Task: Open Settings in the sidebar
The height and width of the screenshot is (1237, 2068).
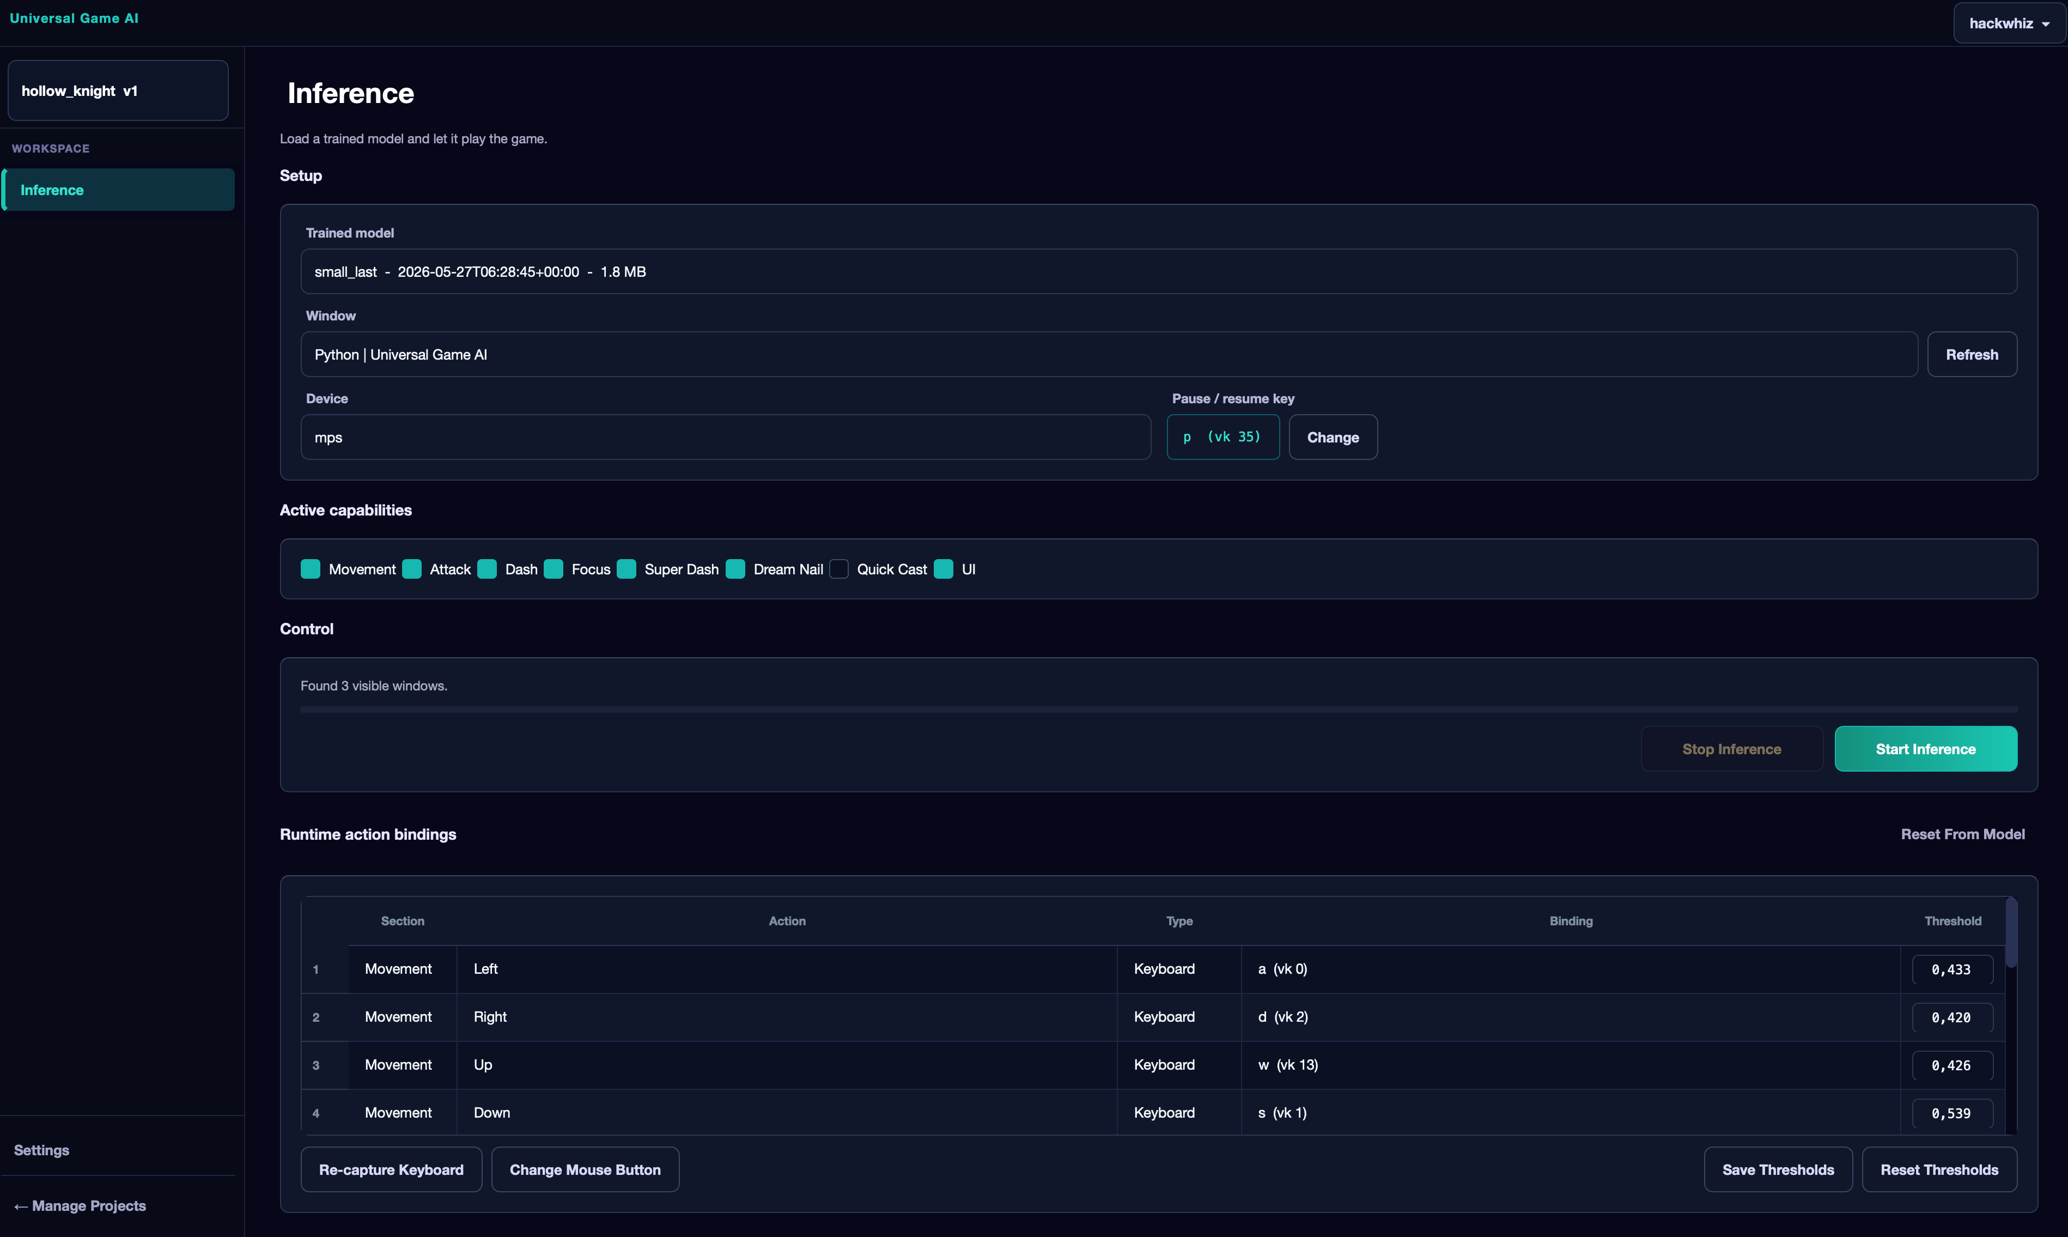Action: tap(41, 1149)
